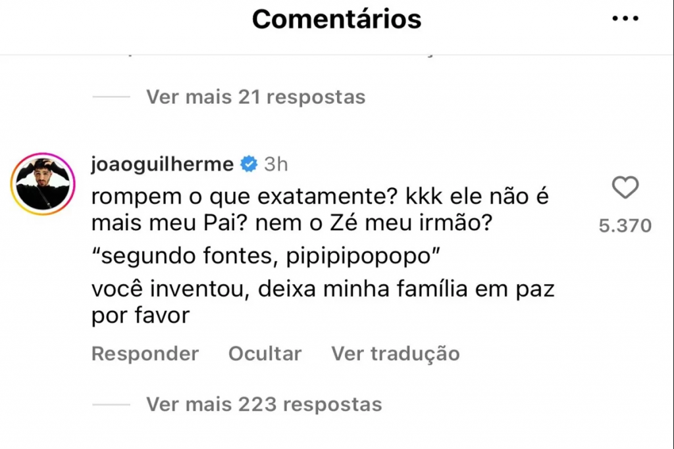This screenshot has width=674, height=449.
Task: Click the dash before 21 respostas
Action: [x=112, y=97]
